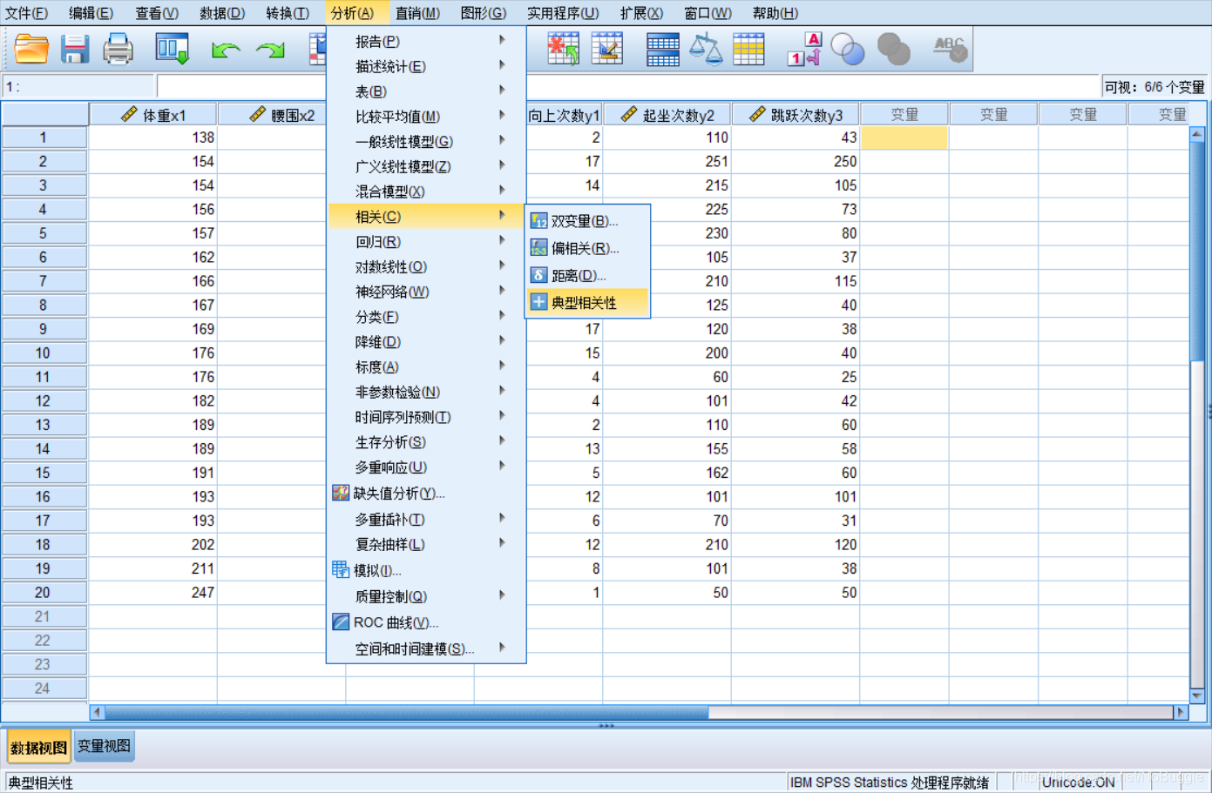Click the ABC spell check icon
Viewport: 1212px width, 793px height.
pos(949,49)
